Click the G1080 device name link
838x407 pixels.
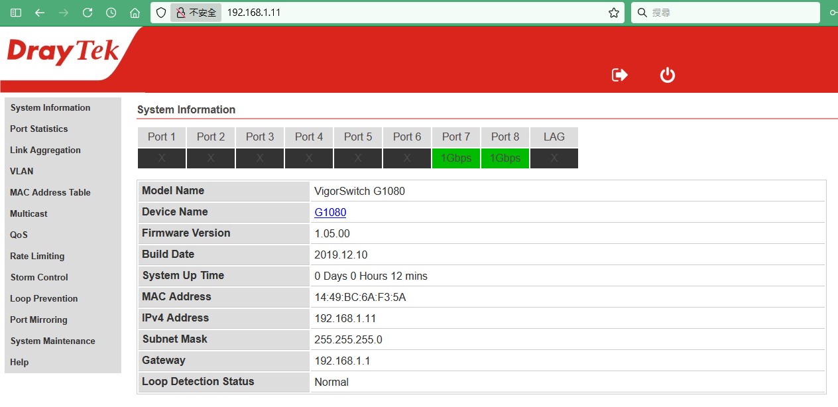(x=330, y=212)
